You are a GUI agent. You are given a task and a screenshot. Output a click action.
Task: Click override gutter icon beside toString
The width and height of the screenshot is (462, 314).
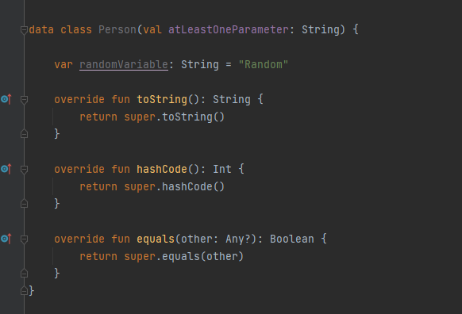[6, 99]
